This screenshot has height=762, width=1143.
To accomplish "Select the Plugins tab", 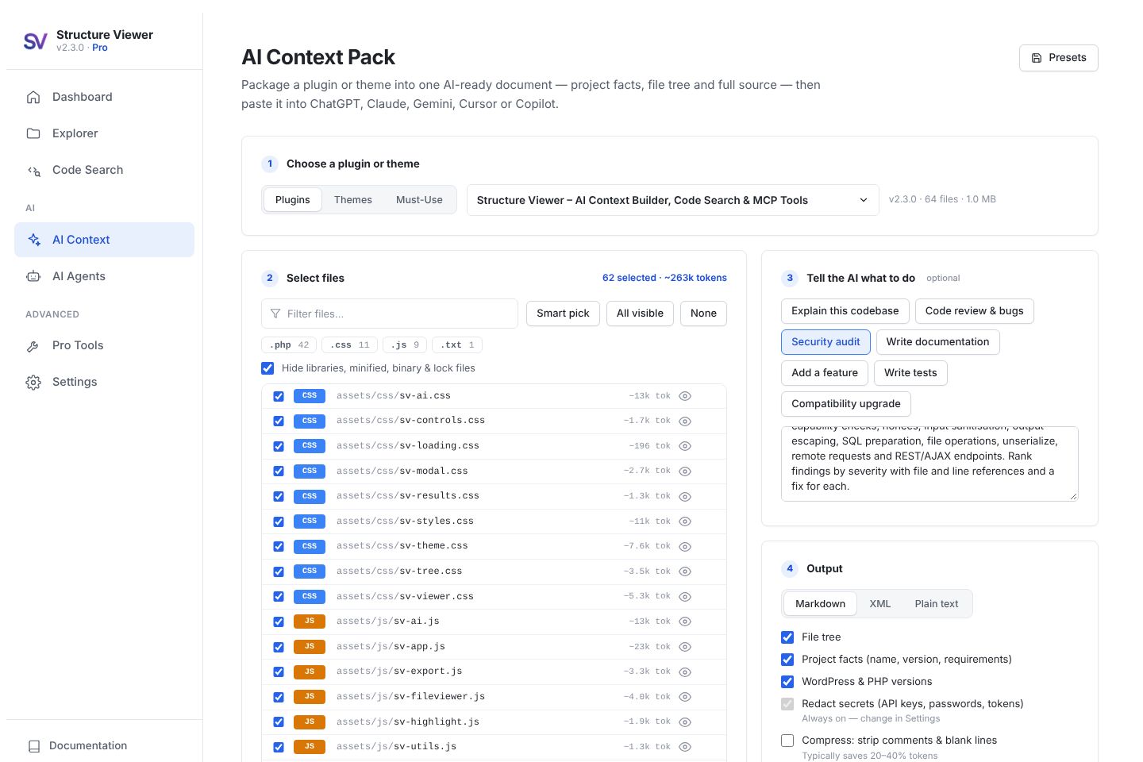I will (292, 200).
